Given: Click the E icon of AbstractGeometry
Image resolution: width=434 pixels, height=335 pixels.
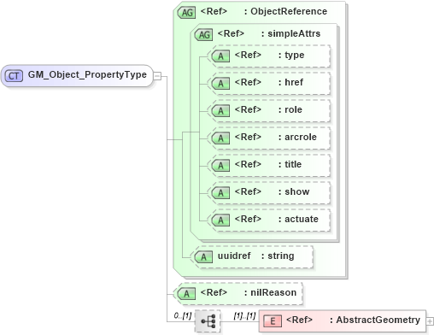Looking at the screenshot, I should (273, 321).
